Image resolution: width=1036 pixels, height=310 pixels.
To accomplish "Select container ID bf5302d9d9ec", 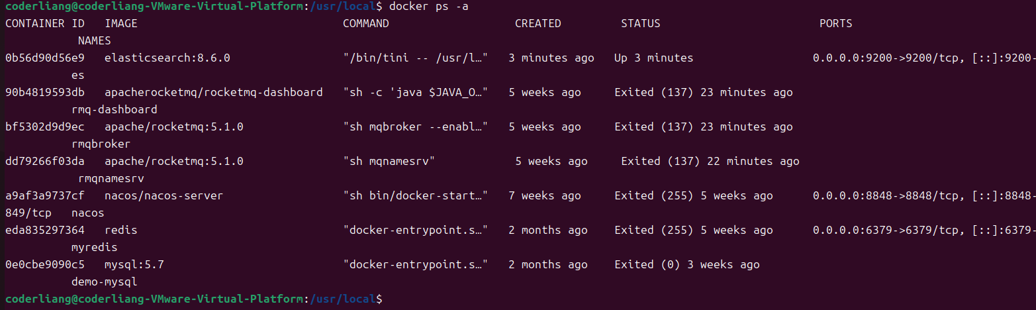I will 45,127.
